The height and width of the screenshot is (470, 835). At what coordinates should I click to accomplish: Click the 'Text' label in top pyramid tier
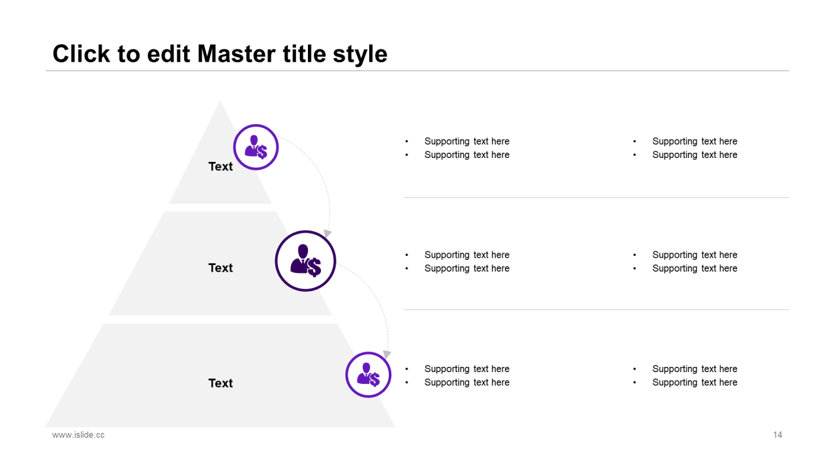coord(220,166)
